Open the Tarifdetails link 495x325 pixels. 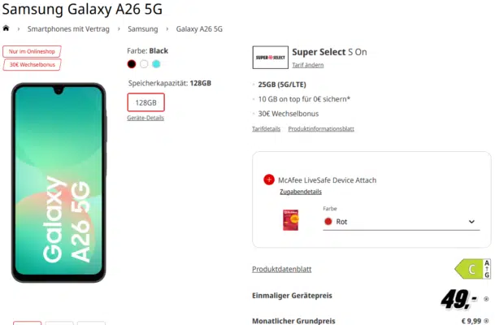coord(266,128)
